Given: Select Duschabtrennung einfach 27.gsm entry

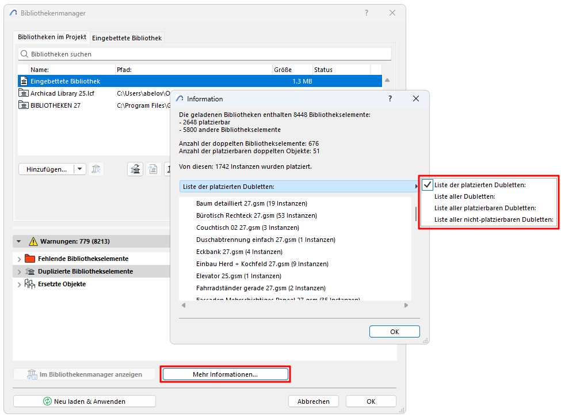Looking at the screenshot, I should click(265, 240).
